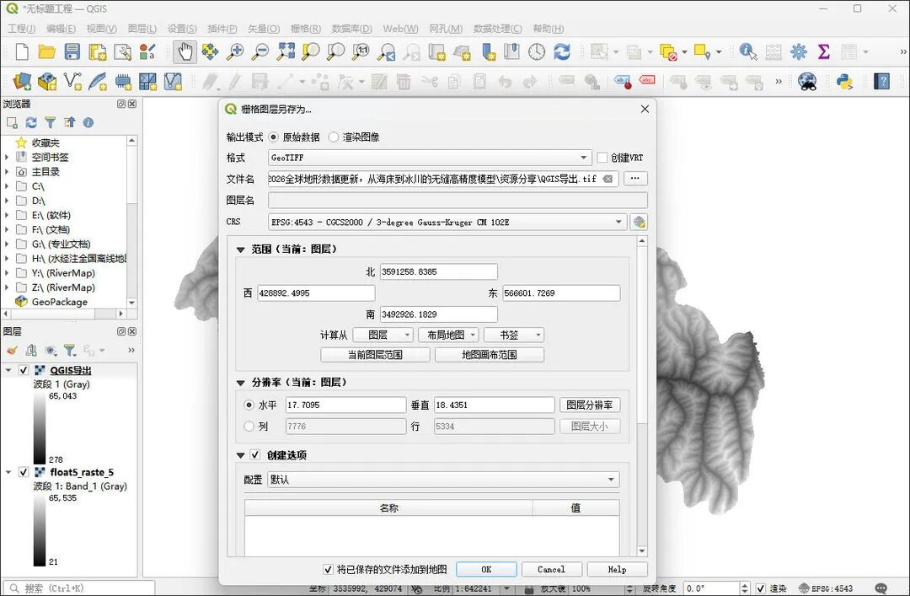Click the Statistical Summary sigma icon
910x596 pixels.
point(823,51)
